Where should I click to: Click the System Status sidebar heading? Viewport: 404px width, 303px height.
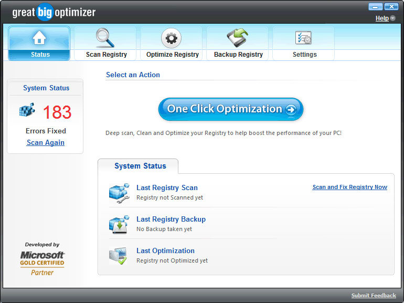(46, 88)
